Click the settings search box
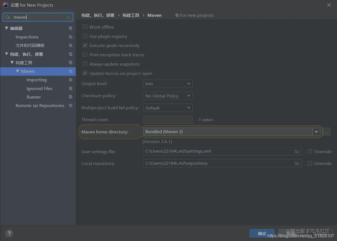Image resolution: width=337 pixels, height=241 pixels. 38,17
